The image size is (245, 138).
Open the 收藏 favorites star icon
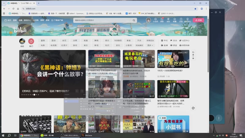[175, 20]
